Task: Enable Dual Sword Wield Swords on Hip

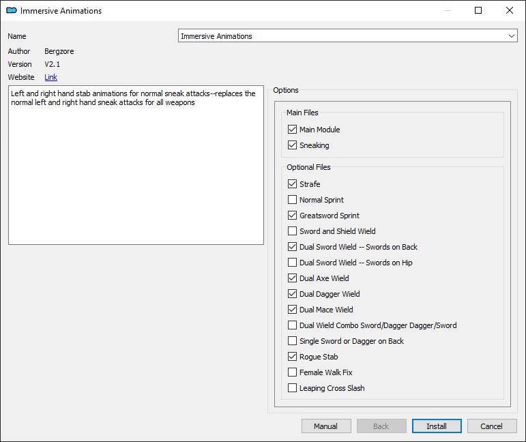Action: (292, 263)
